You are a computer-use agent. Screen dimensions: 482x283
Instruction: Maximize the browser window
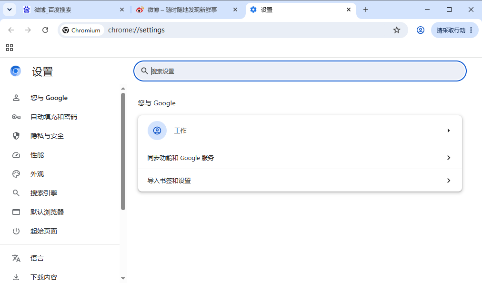449,10
